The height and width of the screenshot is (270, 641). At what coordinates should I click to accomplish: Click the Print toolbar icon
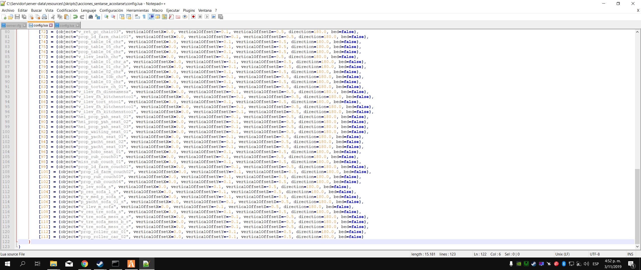(44, 17)
